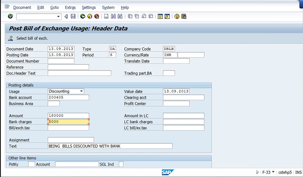Open the Extras menu
303x177 pixels.
[70, 8]
